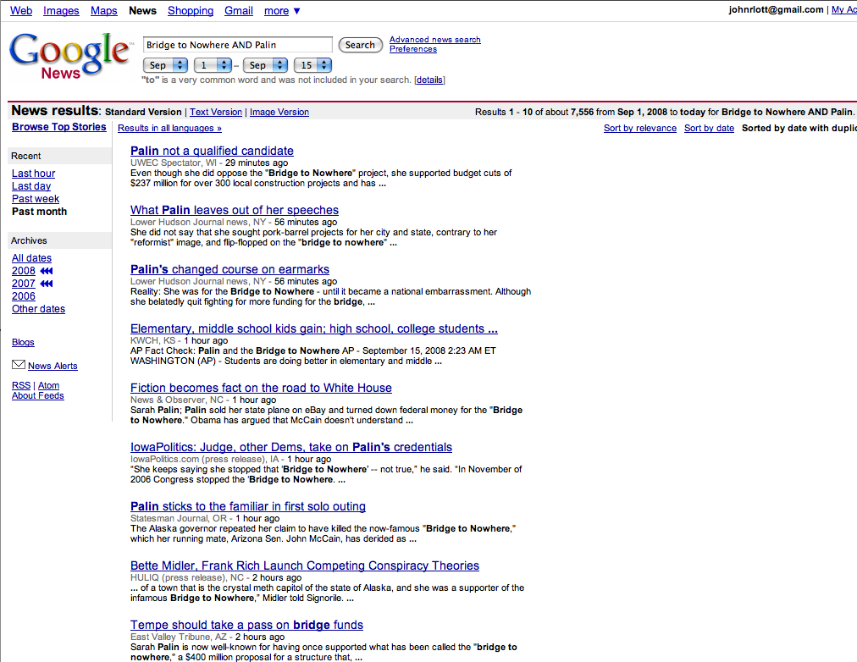Screen dimensions: 857x662
Task: Open the Preferences link
Action: [x=413, y=48]
